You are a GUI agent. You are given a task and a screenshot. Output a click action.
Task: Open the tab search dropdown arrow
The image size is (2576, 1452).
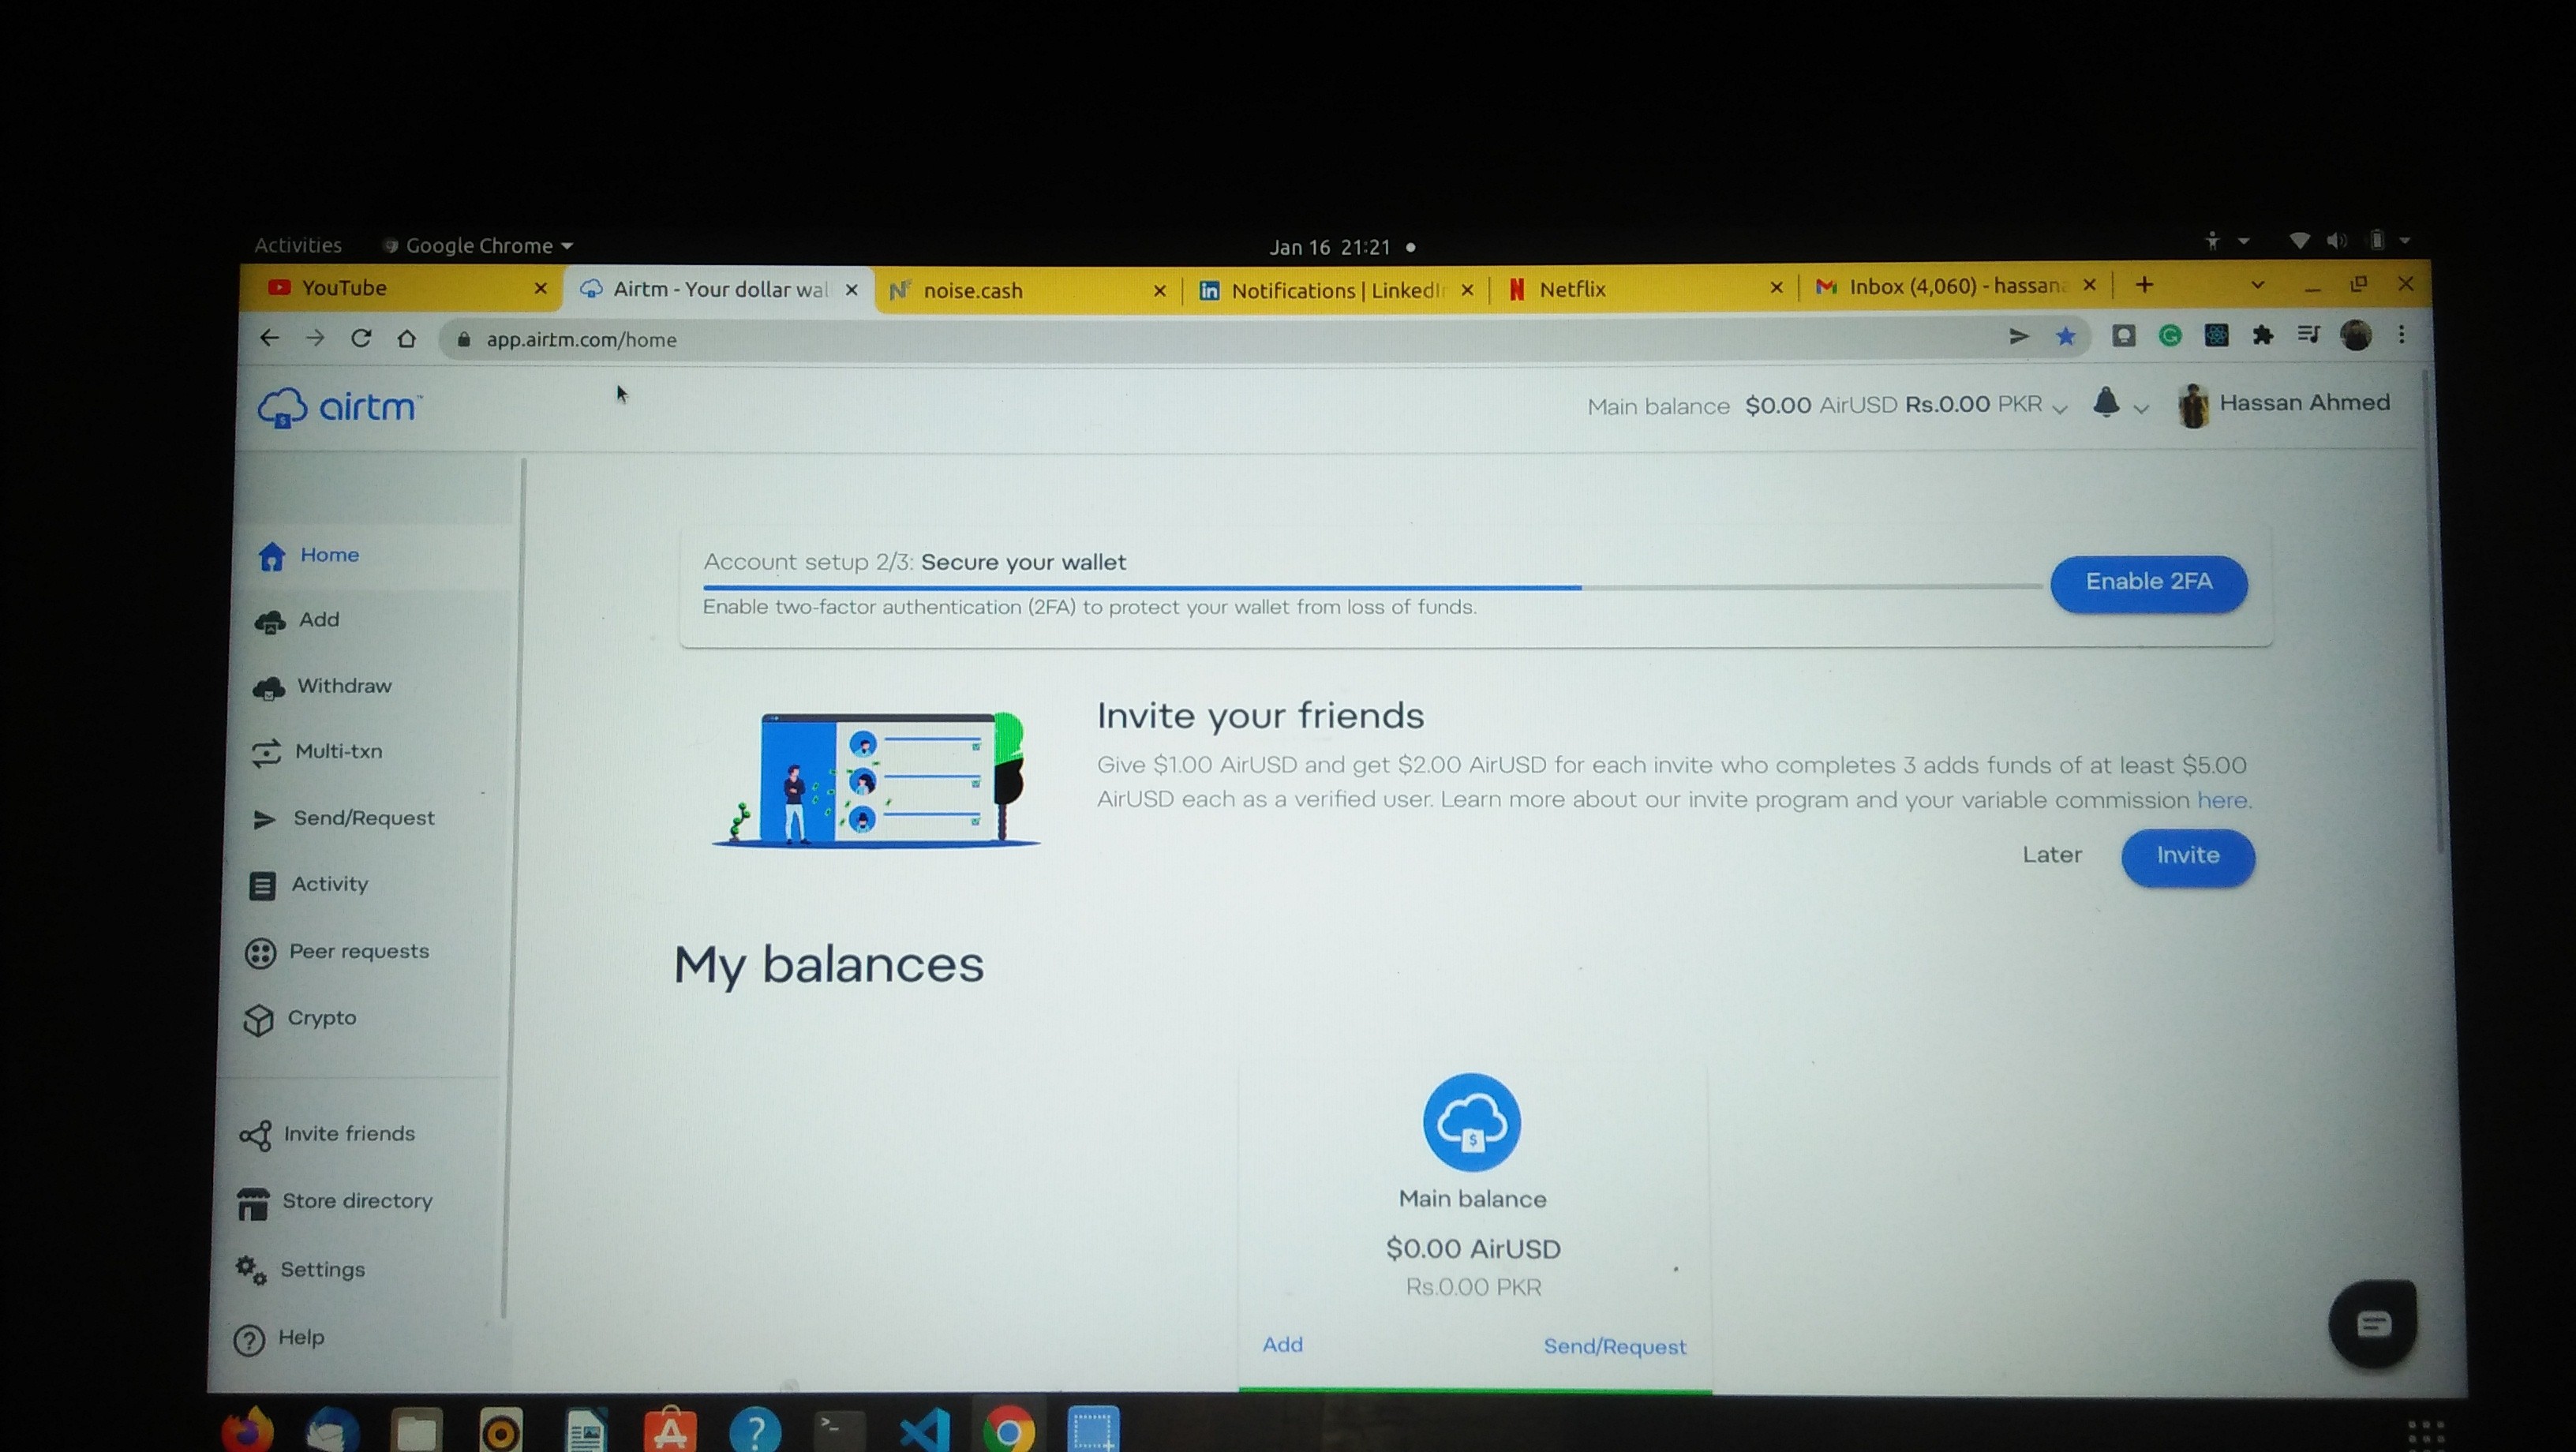[x=2257, y=285]
